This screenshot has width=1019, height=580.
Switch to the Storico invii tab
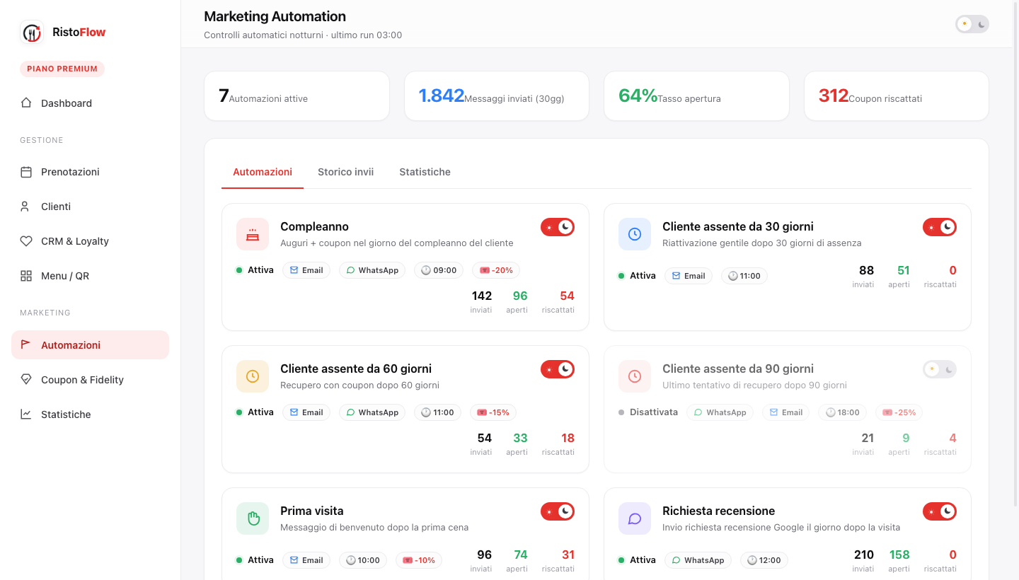pos(345,172)
